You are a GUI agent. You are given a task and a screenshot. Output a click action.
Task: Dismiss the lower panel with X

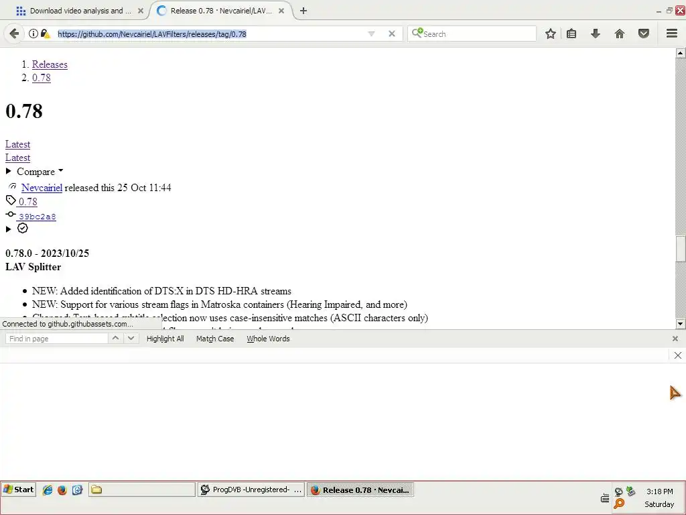tap(678, 355)
